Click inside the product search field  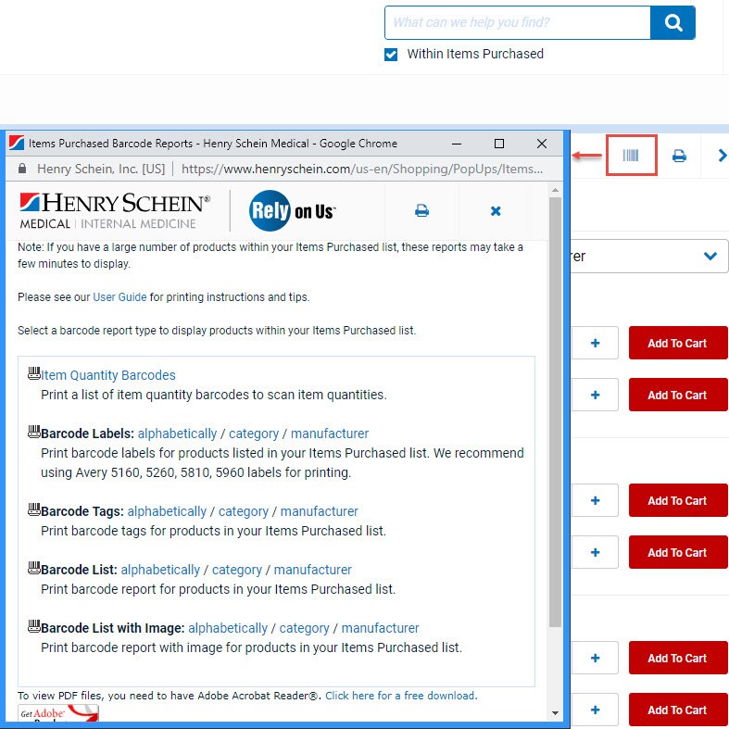click(517, 22)
